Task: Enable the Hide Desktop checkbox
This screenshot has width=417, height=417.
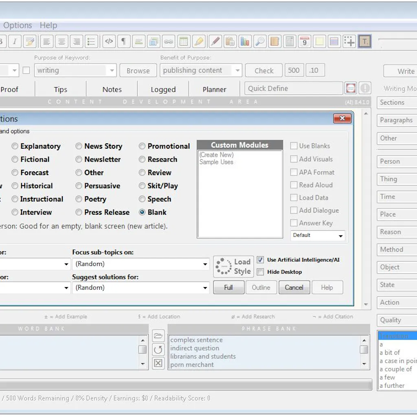Action: (x=260, y=272)
